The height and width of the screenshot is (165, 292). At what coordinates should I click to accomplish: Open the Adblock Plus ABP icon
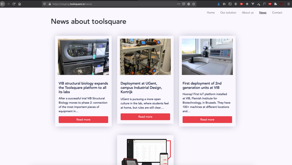[x=270, y=4]
